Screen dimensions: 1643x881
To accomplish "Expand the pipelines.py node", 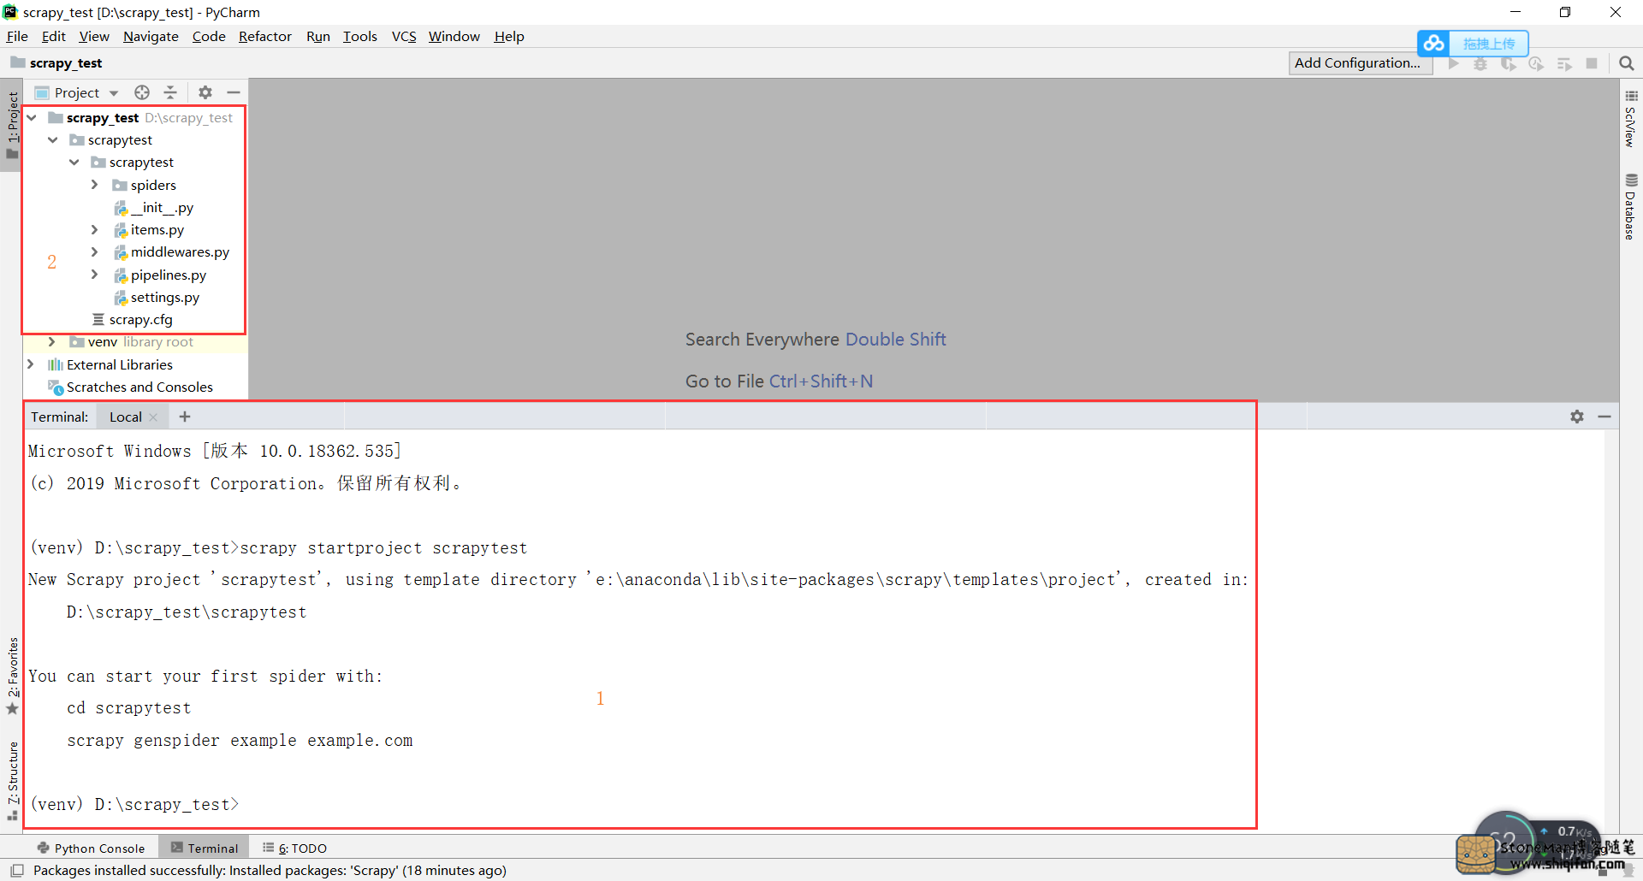I will 95,275.
